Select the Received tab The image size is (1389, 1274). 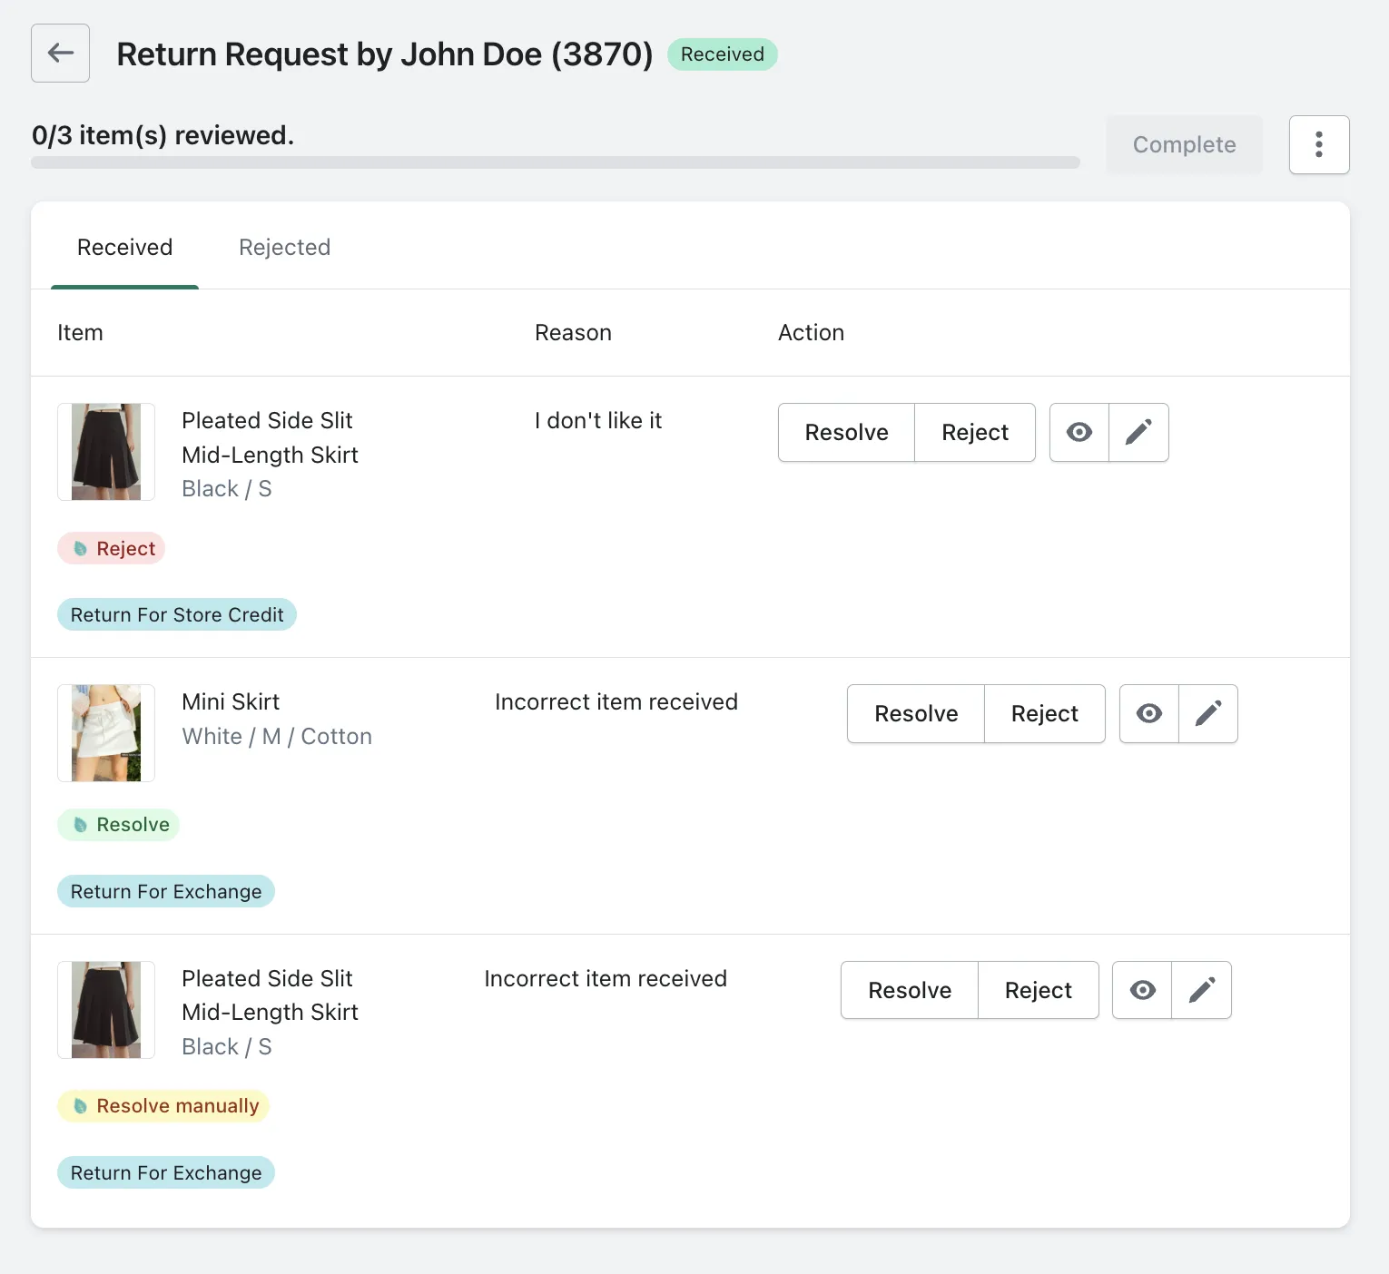(124, 248)
